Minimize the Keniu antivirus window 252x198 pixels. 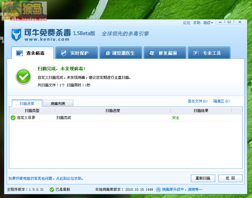220,22
